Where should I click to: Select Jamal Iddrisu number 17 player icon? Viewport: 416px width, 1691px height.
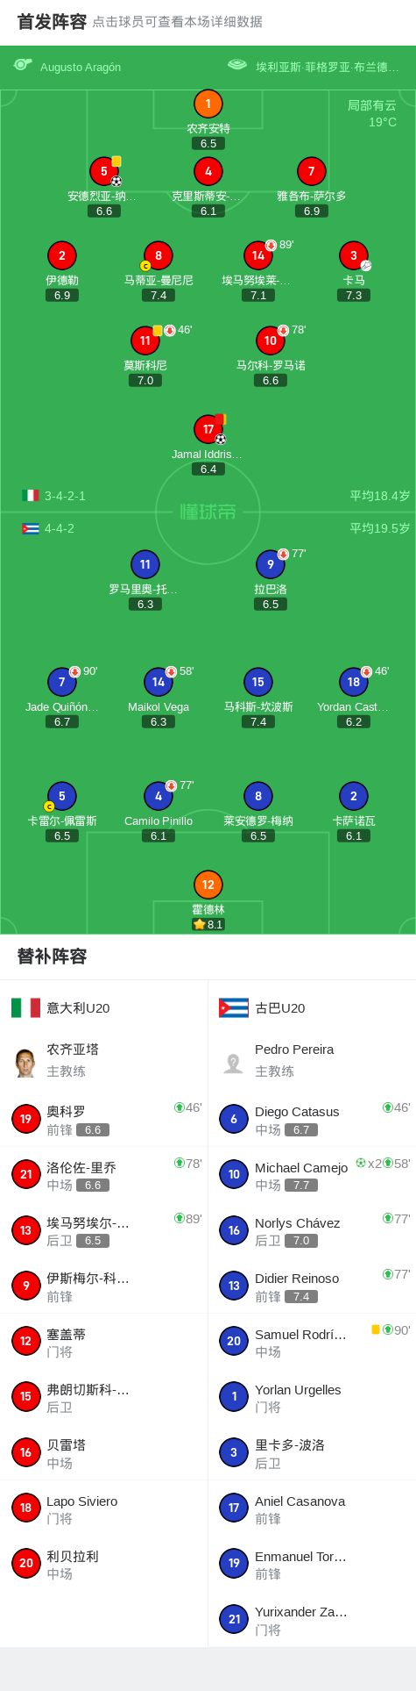[208, 429]
